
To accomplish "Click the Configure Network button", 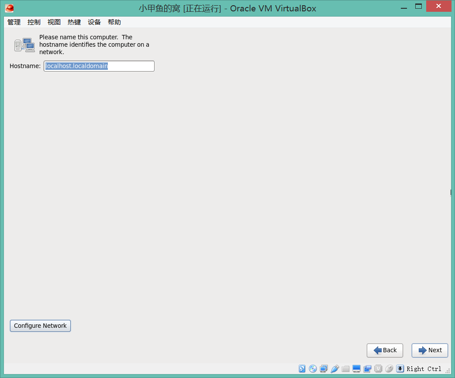I will click(x=40, y=326).
